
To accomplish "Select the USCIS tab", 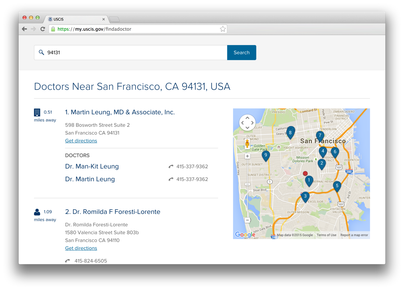I will (x=75, y=19).
